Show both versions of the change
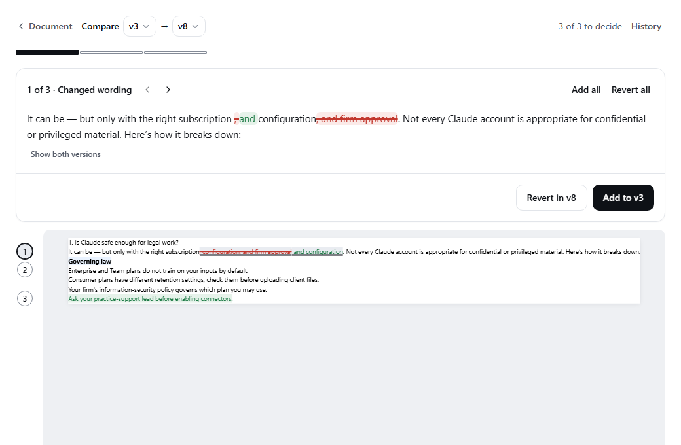Image resolution: width=681 pixels, height=445 pixels. point(65,154)
